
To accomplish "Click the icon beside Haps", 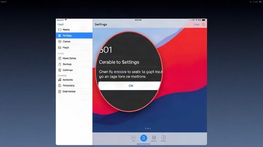I will pyautogui.click(x=60, y=47).
